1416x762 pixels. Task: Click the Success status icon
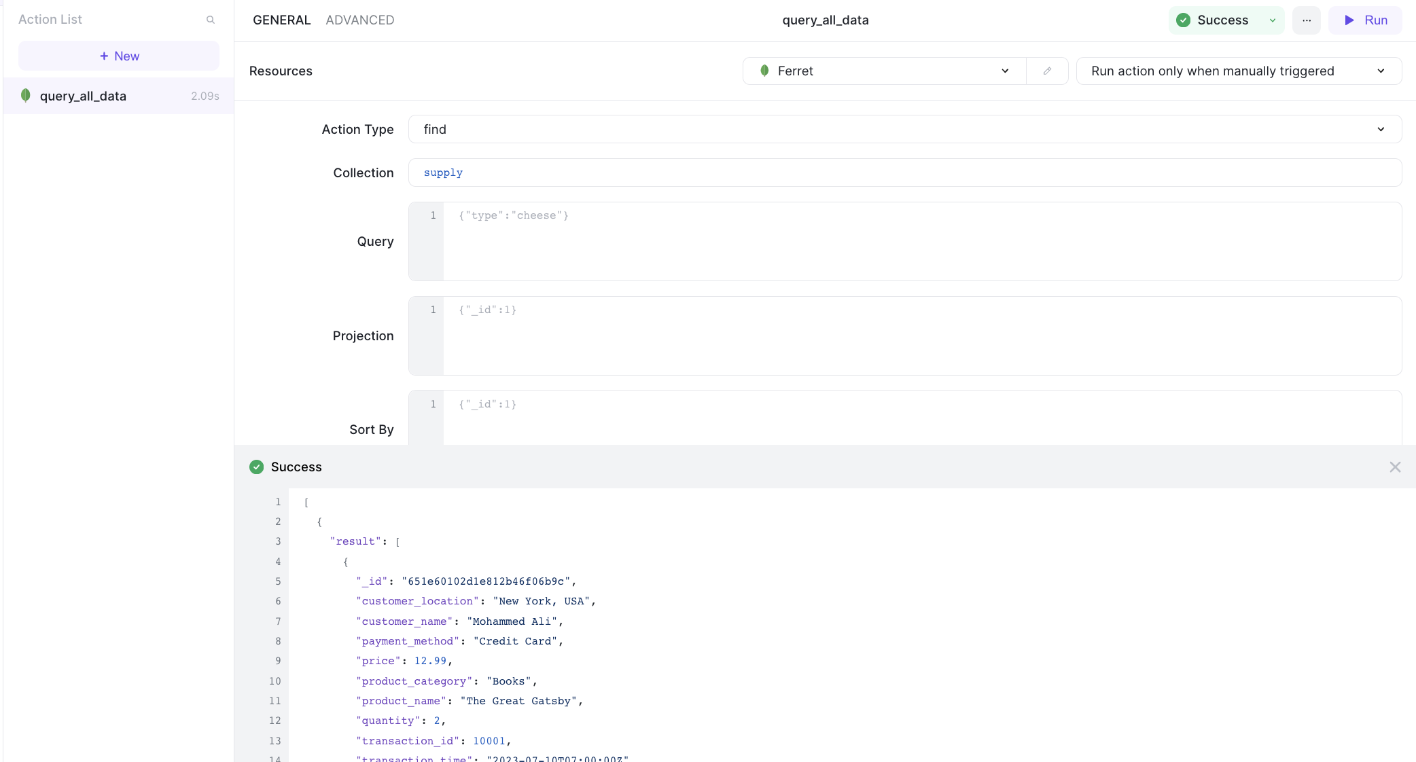pos(1184,20)
